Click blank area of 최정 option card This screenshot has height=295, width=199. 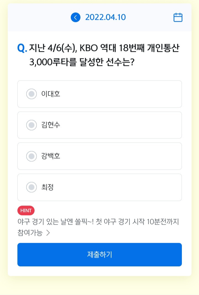click(x=121, y=187)
